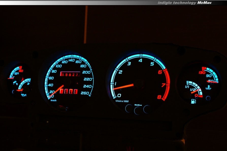This screenshot has height=151, width=227.
Task: Click the 1/min x 1000 label
Action: coord(122,101)
